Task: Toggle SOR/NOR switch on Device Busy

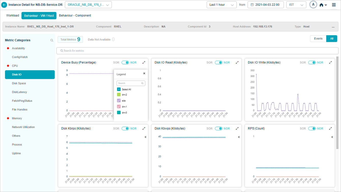Action: coord(125,62)
